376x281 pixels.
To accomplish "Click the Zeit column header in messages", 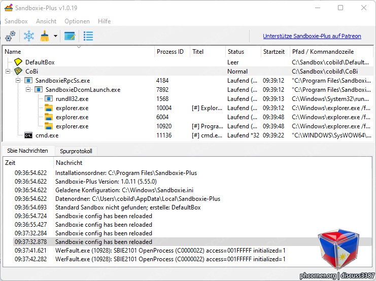I will click(x=28, y=162).
